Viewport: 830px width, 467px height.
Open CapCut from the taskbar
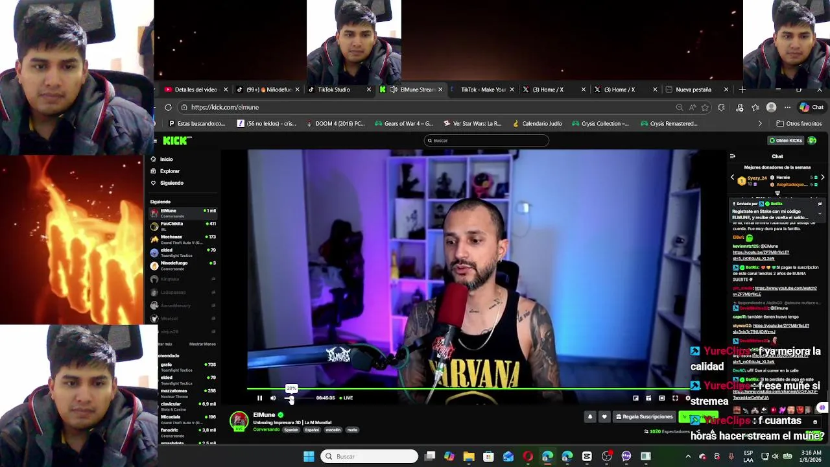coord(587,457)
